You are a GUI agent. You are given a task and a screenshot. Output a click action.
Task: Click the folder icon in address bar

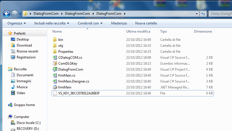pos(25,14)
